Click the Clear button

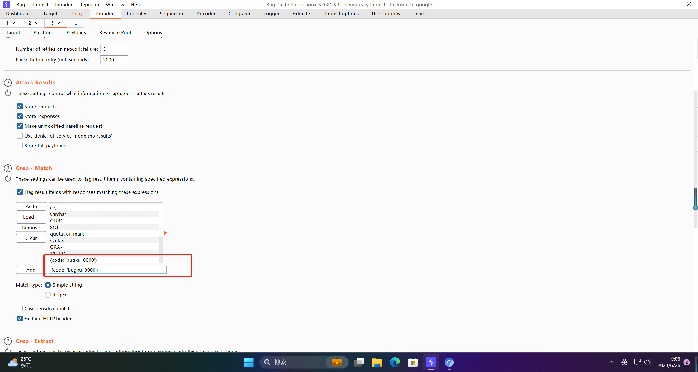point(31,238)
